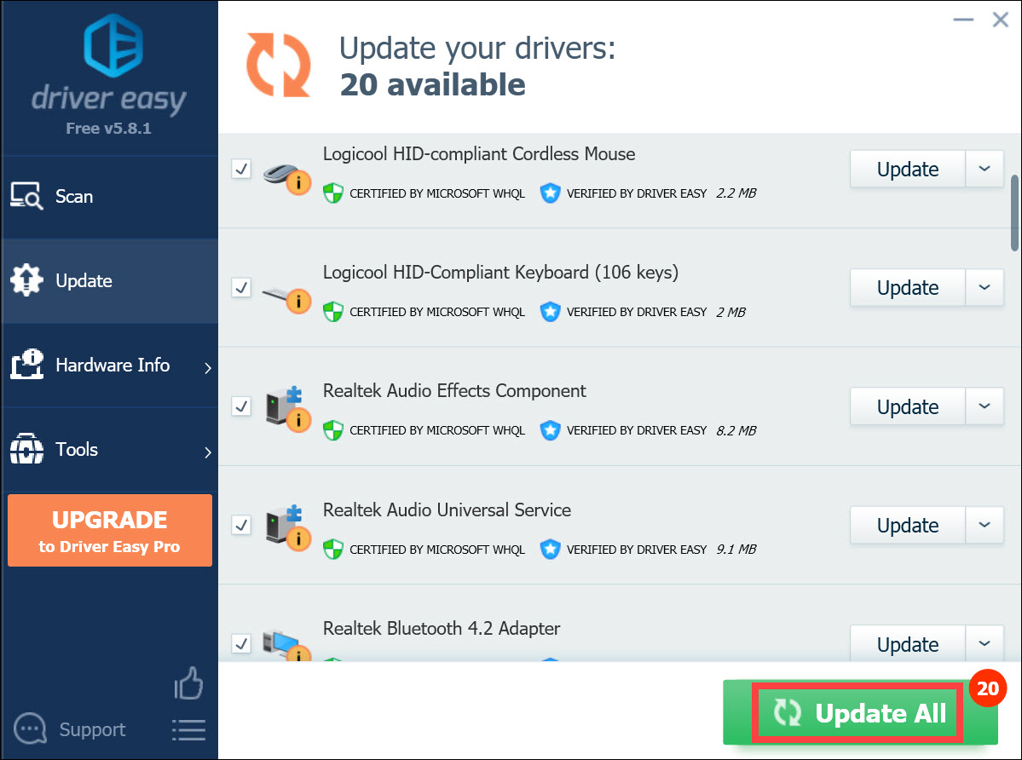Click the Realtek Audio Effects Component device icon
Image resolution: width=1022 pixels, height=760 pixels.
point(286,408)
